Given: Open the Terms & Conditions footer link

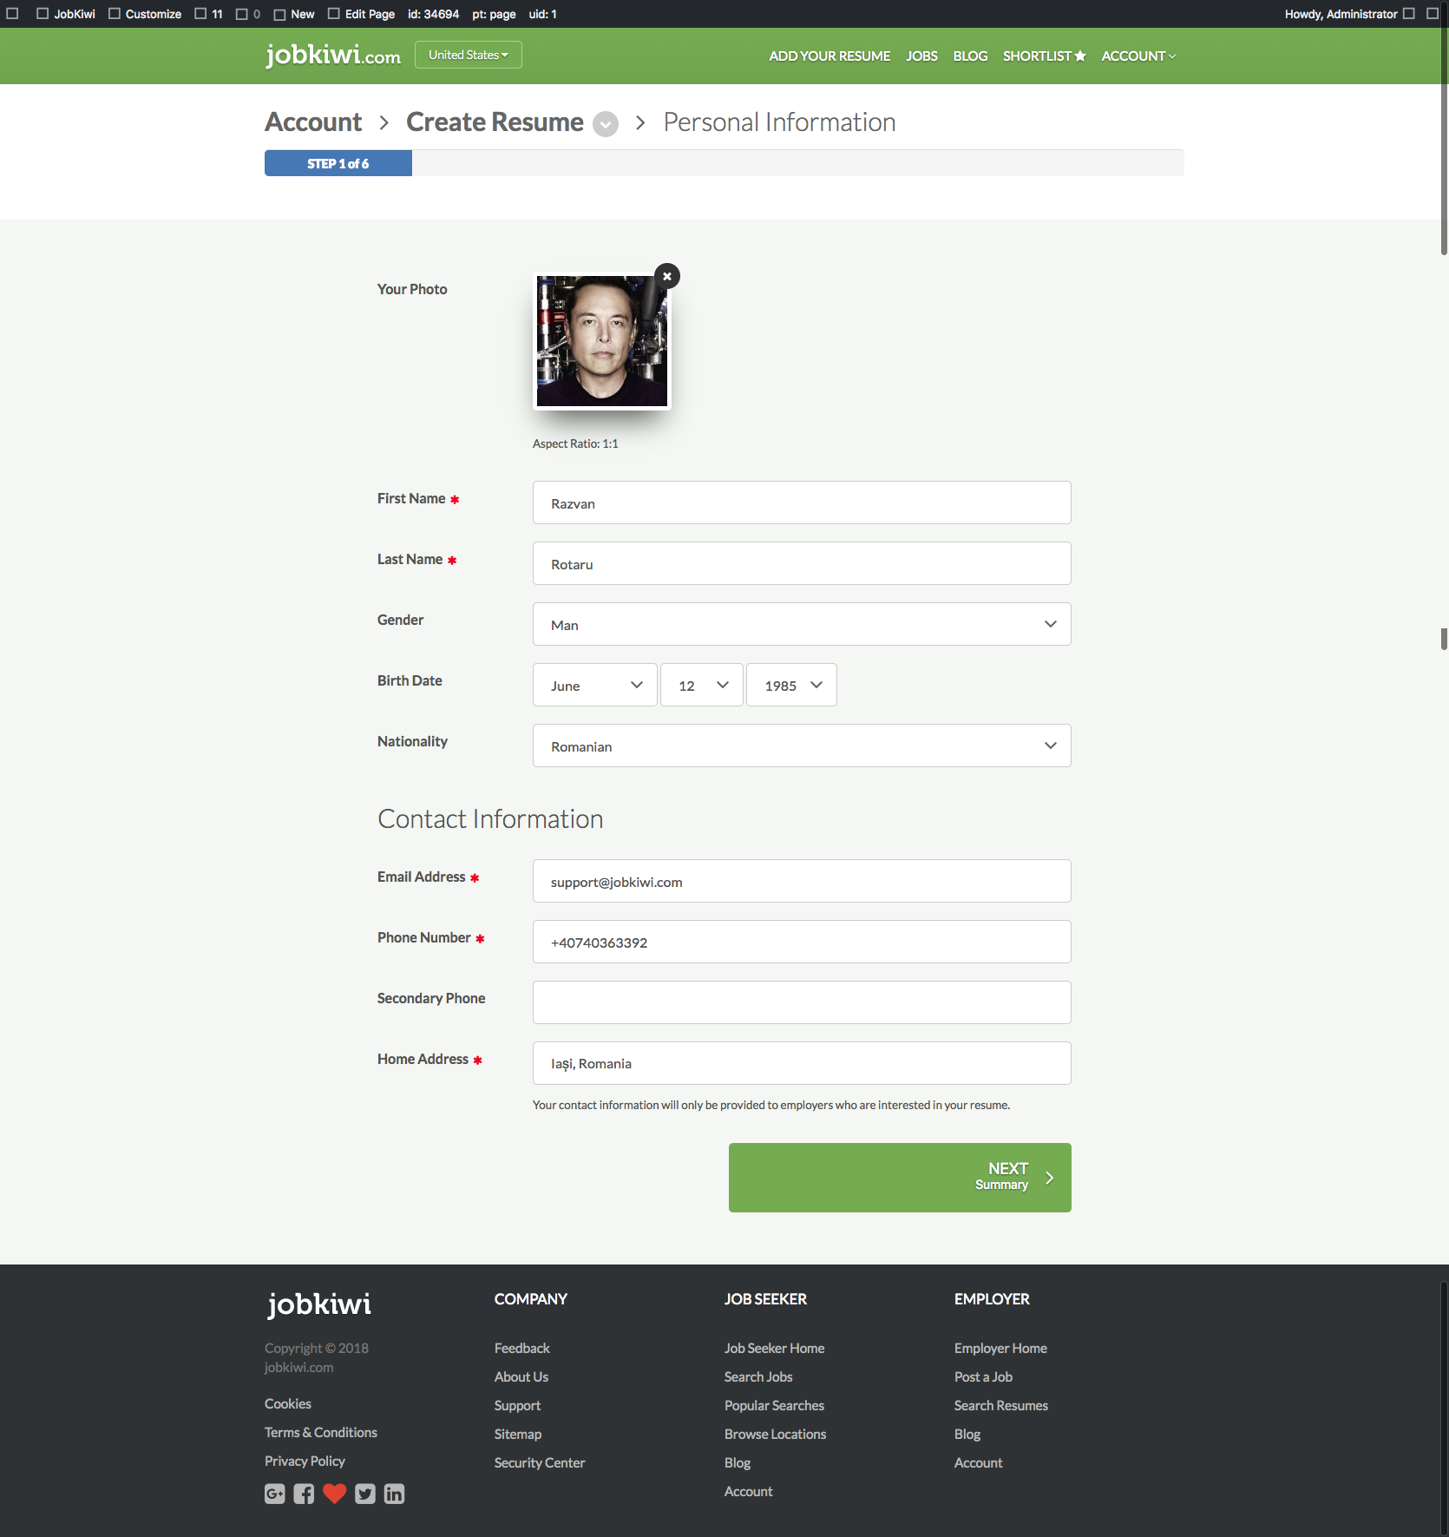Looking at the screenshot, I should (x=321, y=1432).
